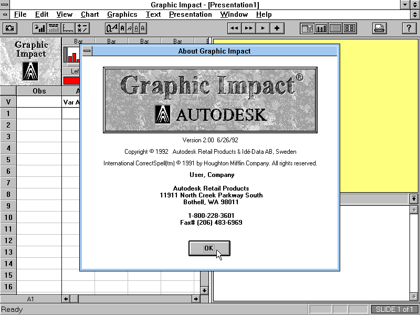Switch to chart-only view icon
420x315 pixels.
coord(321,28)
